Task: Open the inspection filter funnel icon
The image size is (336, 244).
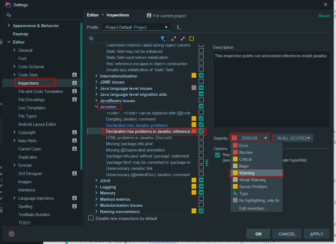Action: (x=163, y=39)
